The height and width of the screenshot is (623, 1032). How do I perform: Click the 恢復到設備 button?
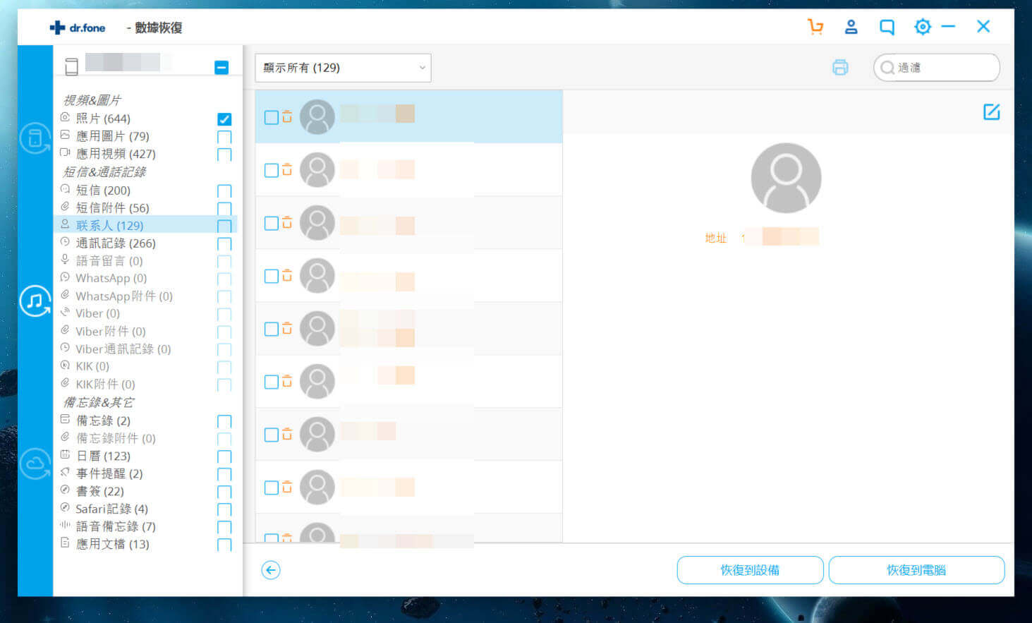click(750, 570)
